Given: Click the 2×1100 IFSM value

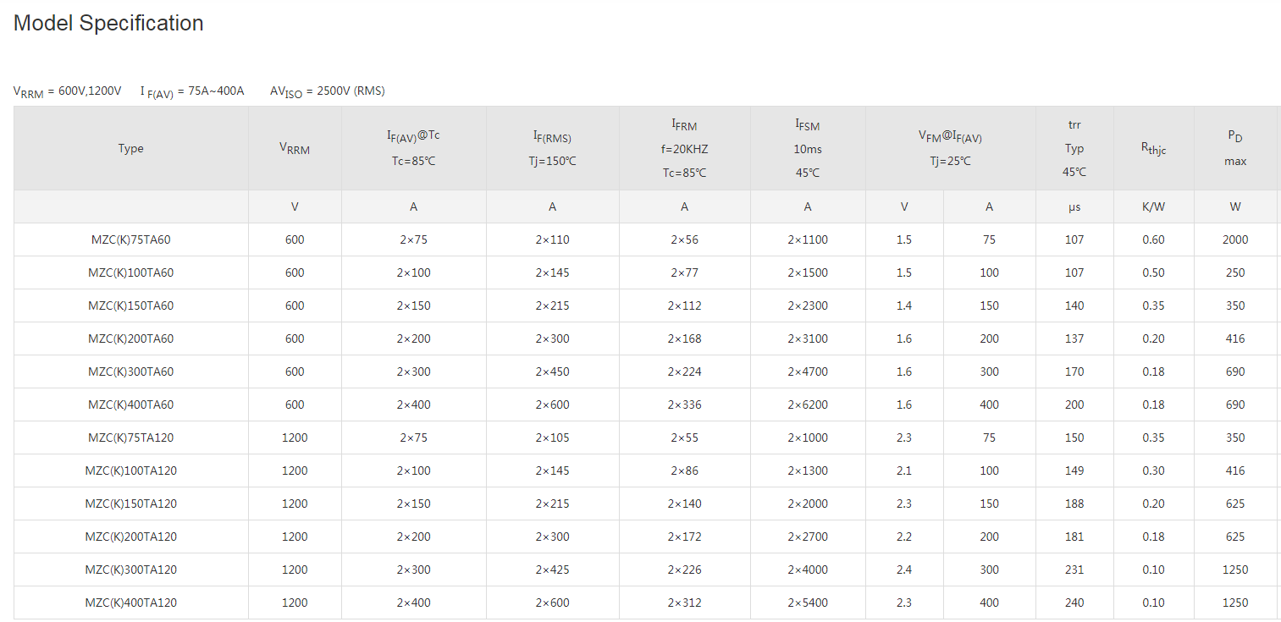Looking at the screenshot, I should click(808, 239).
